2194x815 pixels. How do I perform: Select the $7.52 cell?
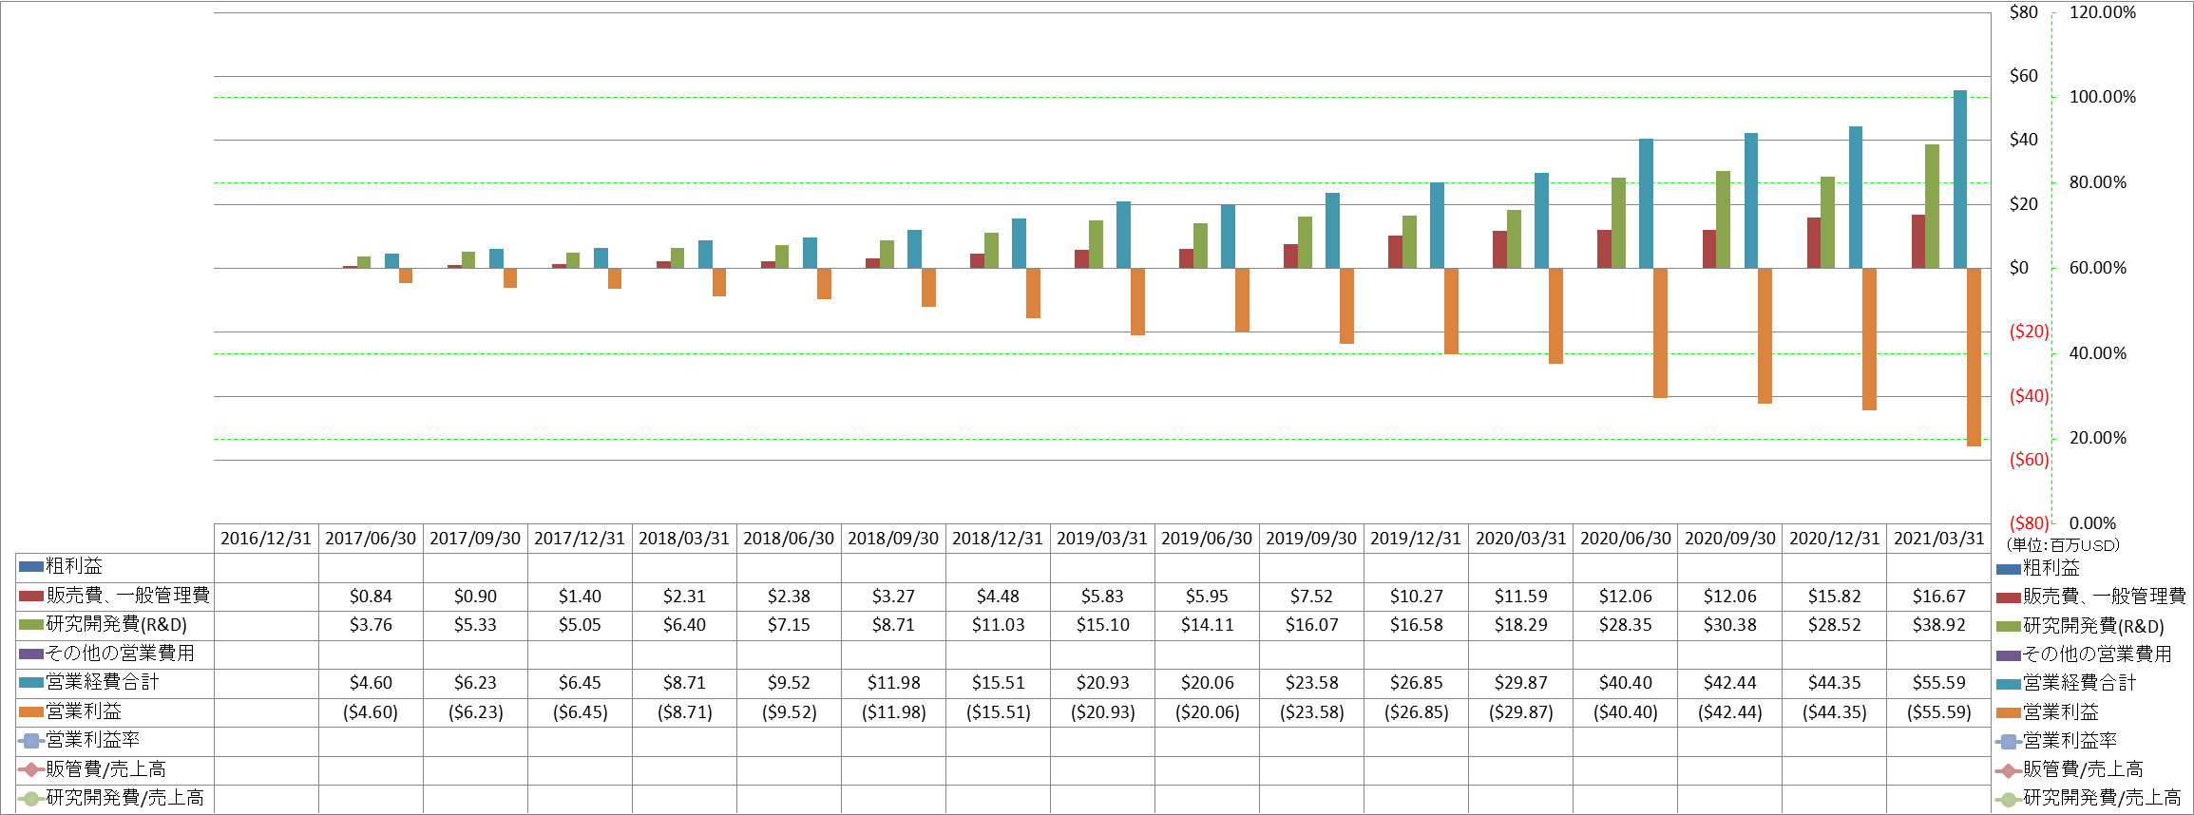1311,597
